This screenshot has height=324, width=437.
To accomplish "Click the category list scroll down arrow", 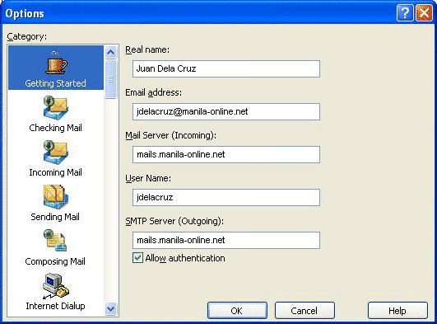I will [x=111, y=309].
